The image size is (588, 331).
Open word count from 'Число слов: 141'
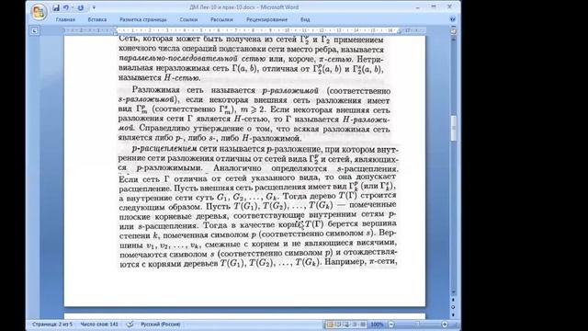click(99, 325)
